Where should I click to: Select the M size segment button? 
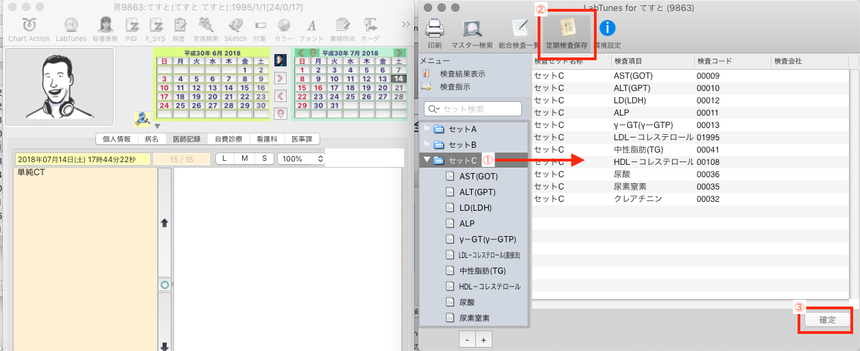click(245, 159)
